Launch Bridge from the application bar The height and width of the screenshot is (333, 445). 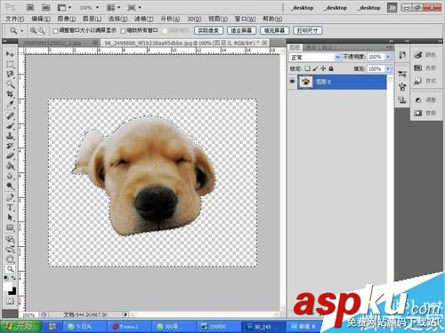[x=30, y=8]
